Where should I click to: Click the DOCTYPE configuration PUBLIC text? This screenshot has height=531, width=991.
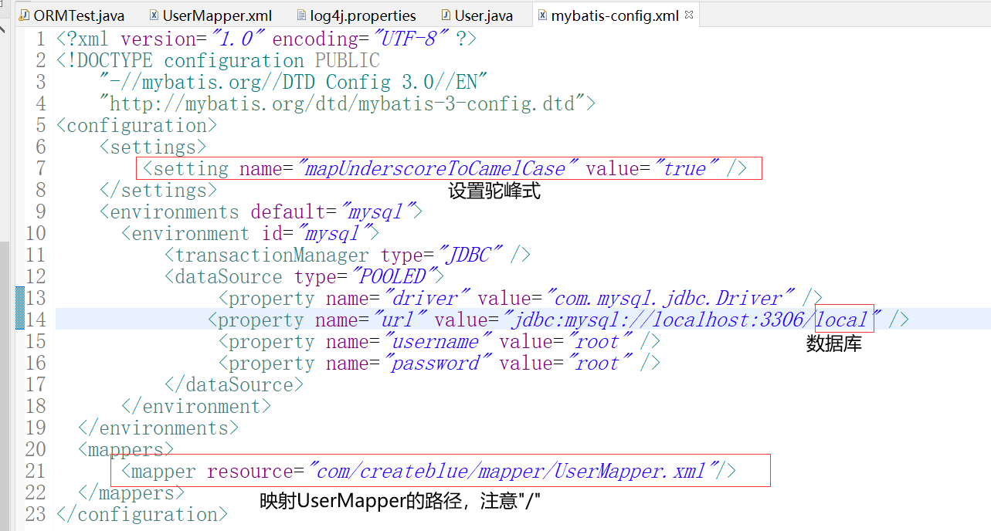218,60
